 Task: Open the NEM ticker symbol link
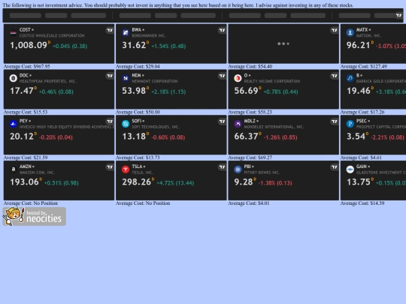point(136,75)
